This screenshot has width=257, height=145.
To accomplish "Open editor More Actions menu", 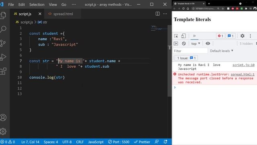I will 165,14.
